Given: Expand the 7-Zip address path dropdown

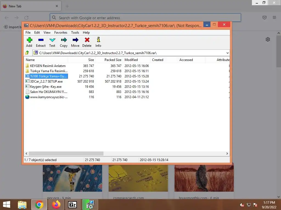Looking at the screenshot, I should coord(227,53).
